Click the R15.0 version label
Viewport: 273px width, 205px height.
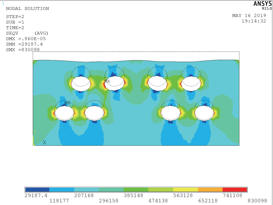(x=267, y=8)
